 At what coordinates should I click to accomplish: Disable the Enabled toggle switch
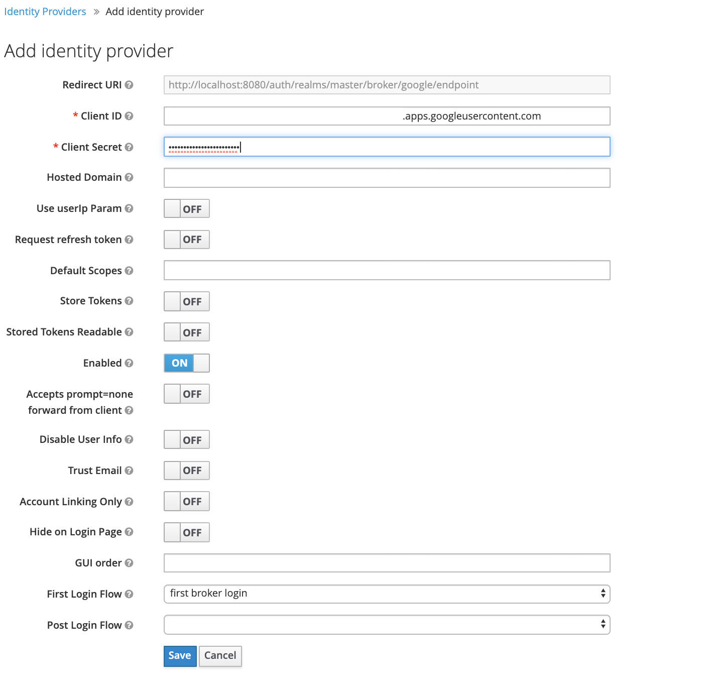pos(186,363)
